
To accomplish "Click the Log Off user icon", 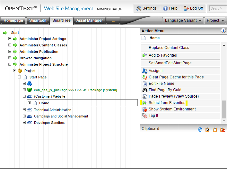I will [x=186, y=8].
